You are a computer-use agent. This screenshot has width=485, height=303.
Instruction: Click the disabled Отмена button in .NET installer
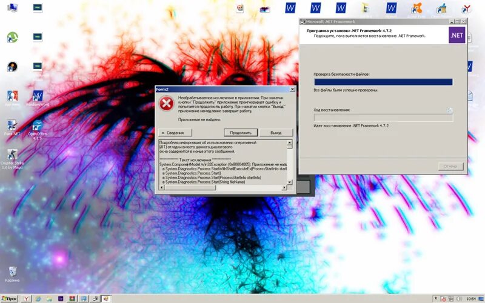pos(450,166)
